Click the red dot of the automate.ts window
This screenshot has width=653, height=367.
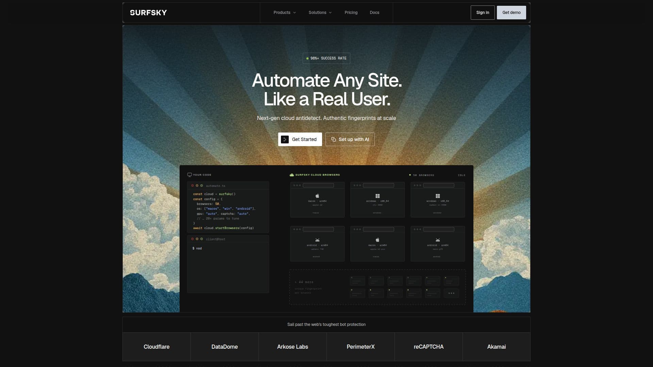coord(192,186)
